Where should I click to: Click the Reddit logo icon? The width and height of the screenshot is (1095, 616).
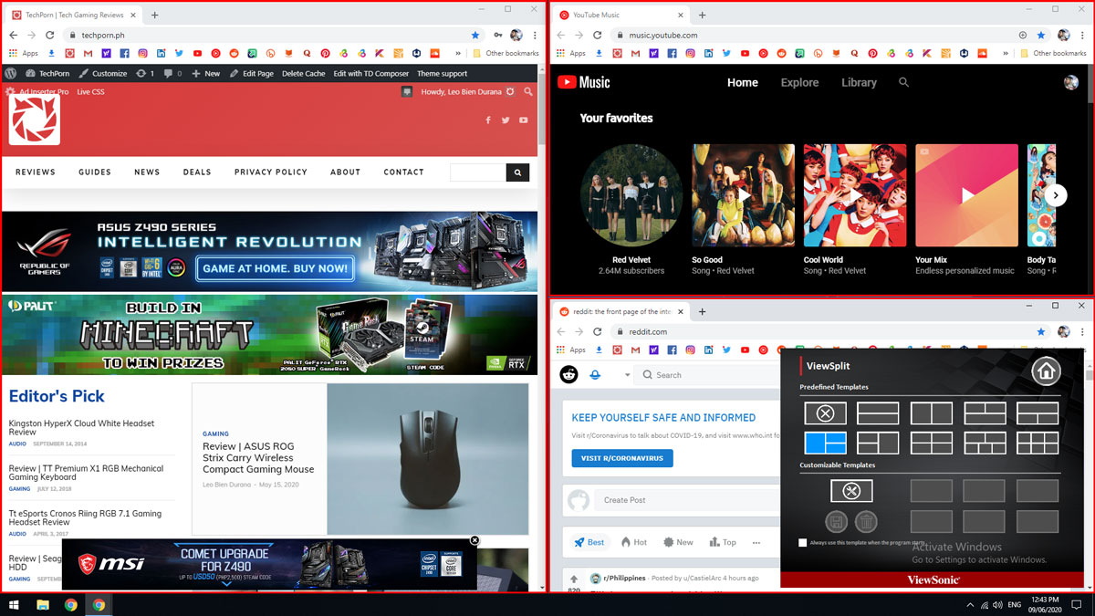[x=569, y=375]
